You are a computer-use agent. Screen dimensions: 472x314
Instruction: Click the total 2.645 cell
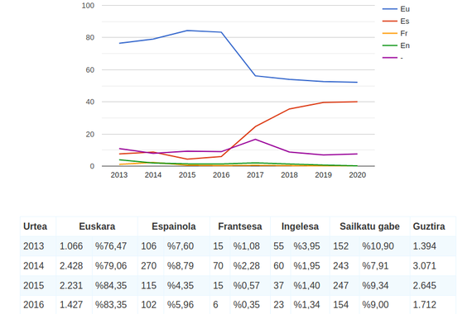coord(432,285)
